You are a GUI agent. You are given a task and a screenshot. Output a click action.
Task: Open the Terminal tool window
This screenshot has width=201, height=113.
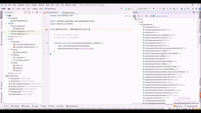[26, 106]
